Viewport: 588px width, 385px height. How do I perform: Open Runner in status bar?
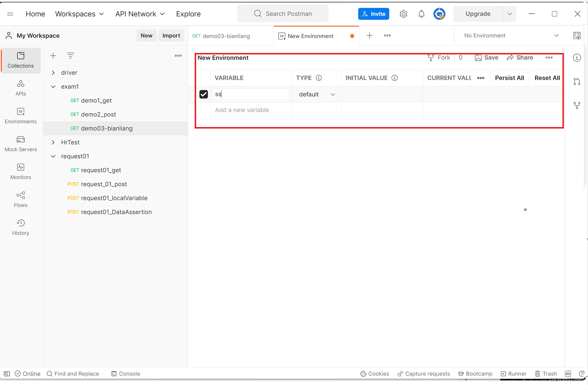coord(514,374)
